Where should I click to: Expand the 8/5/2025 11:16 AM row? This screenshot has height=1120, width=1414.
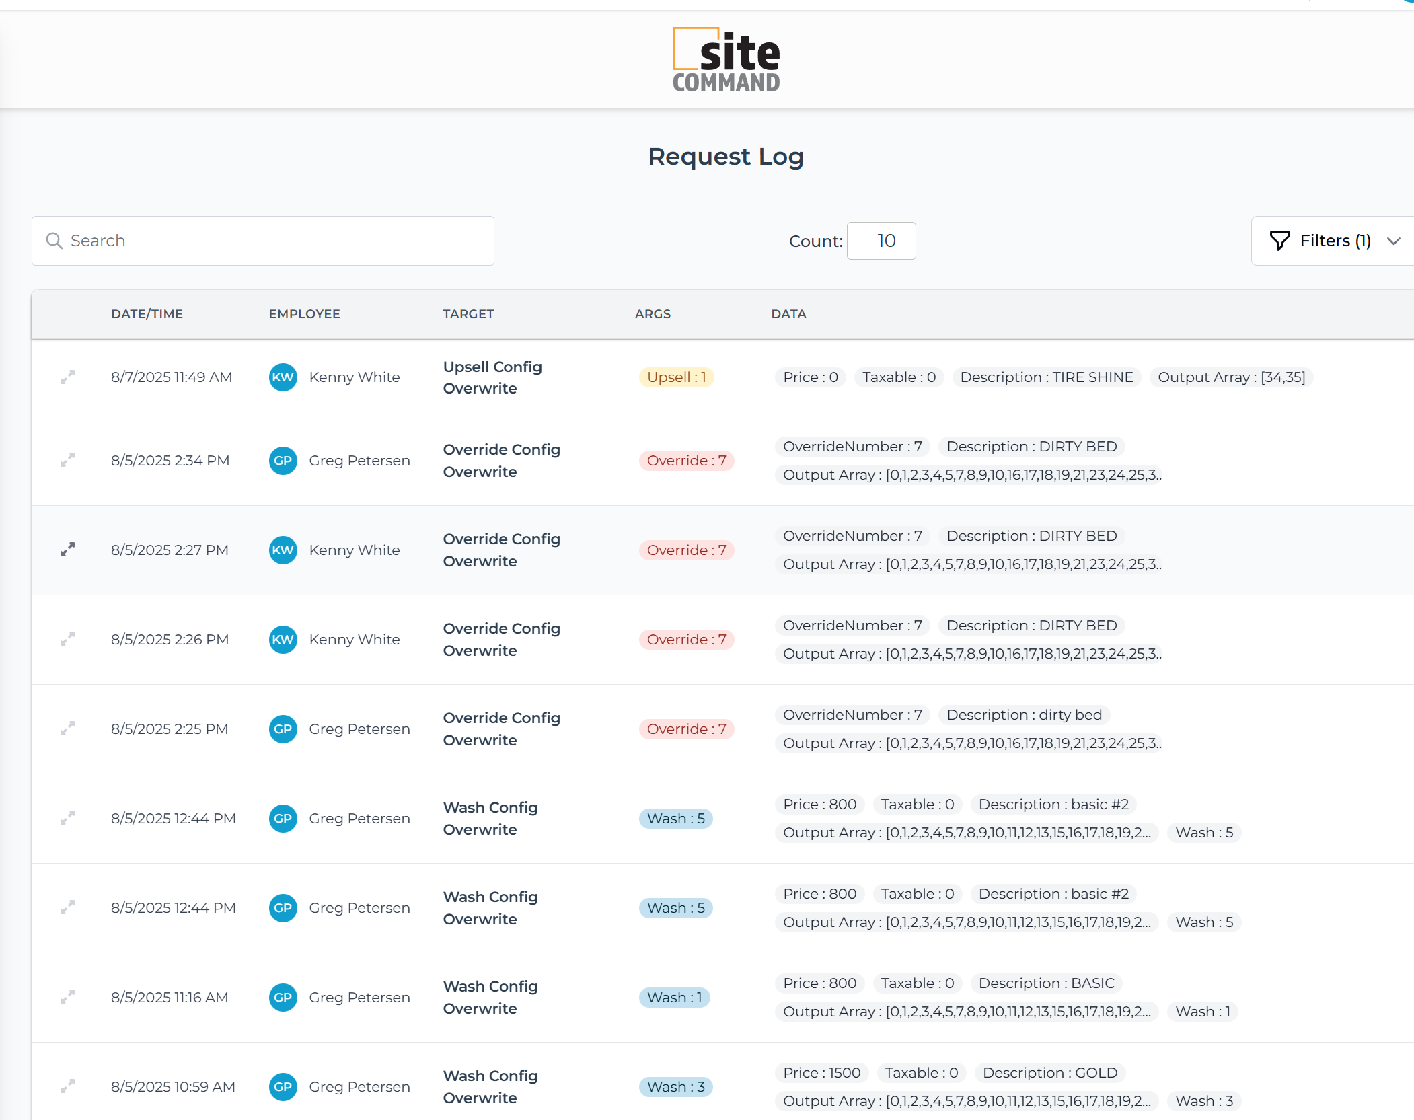click(x=67, y=997)
